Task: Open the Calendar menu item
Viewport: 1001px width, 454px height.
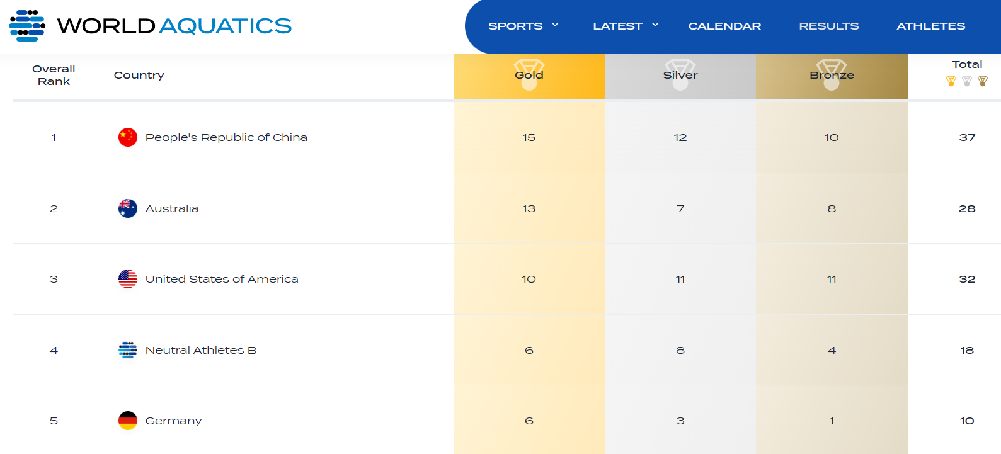Action: point(724,26)
